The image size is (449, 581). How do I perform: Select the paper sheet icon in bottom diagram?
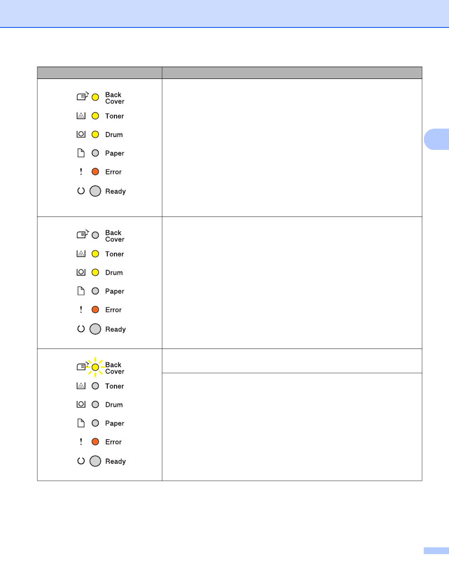pos(81,423)
